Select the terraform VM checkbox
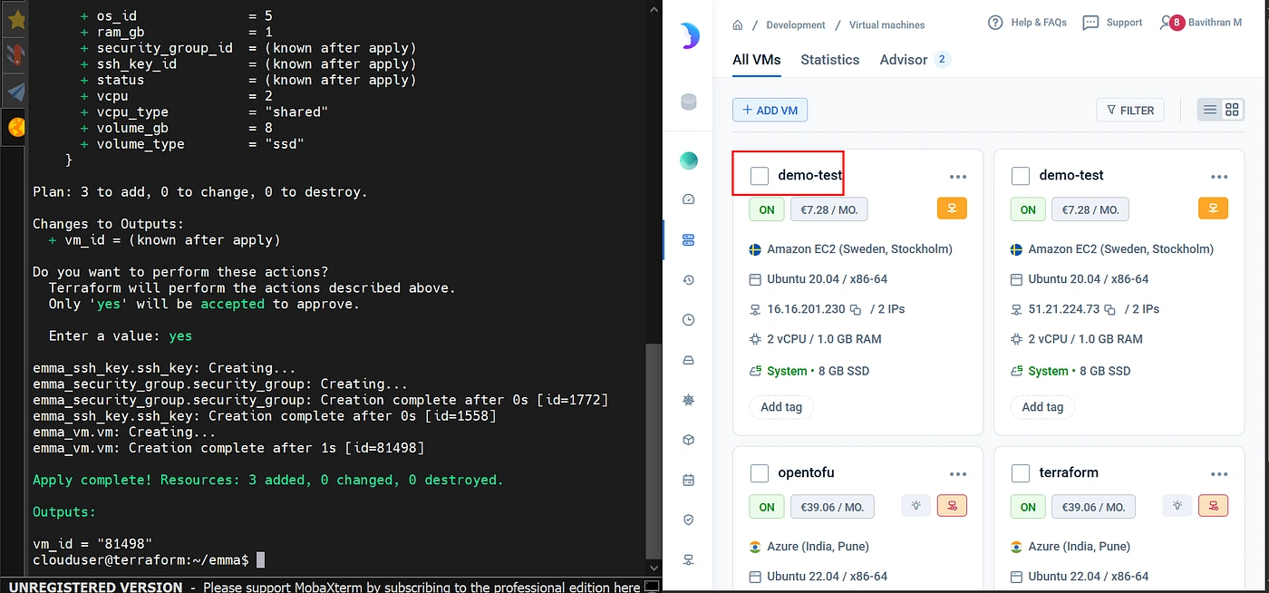This screenshot has height=593, width=1269. [1021, 473]
